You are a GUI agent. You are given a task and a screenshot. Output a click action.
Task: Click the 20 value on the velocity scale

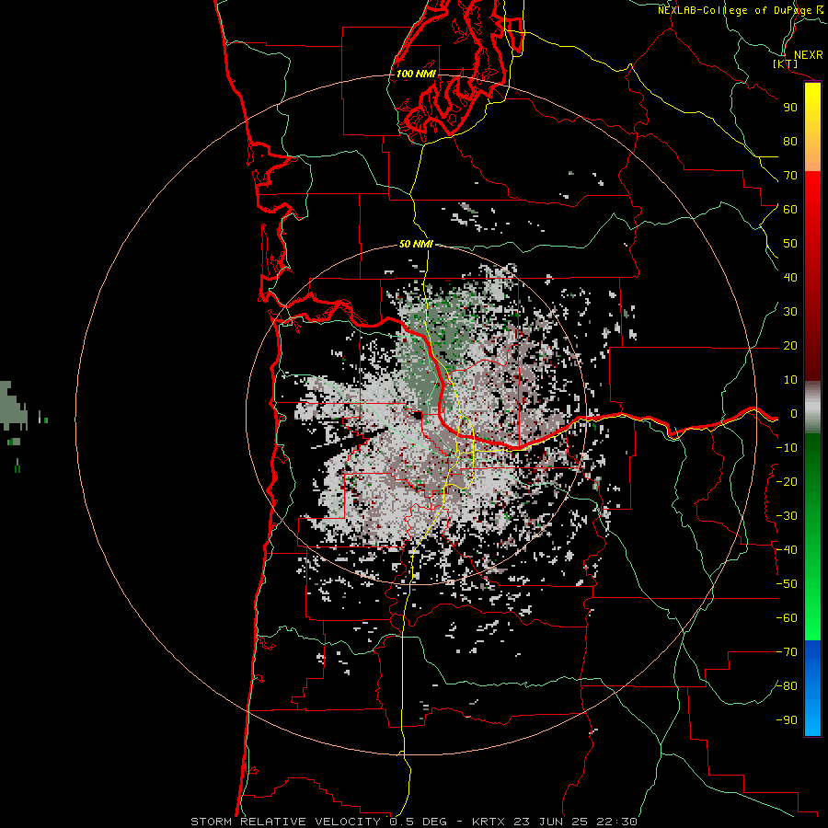[790, 345]
